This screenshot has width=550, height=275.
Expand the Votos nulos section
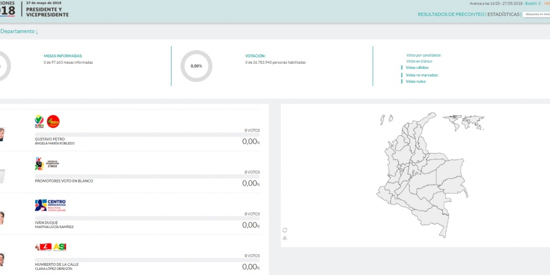click(x=416, y=82)
